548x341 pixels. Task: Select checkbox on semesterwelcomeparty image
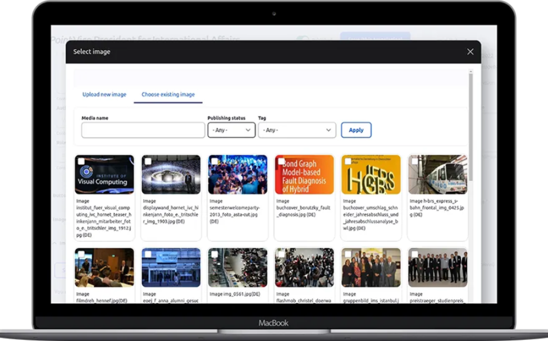point(214,161)
